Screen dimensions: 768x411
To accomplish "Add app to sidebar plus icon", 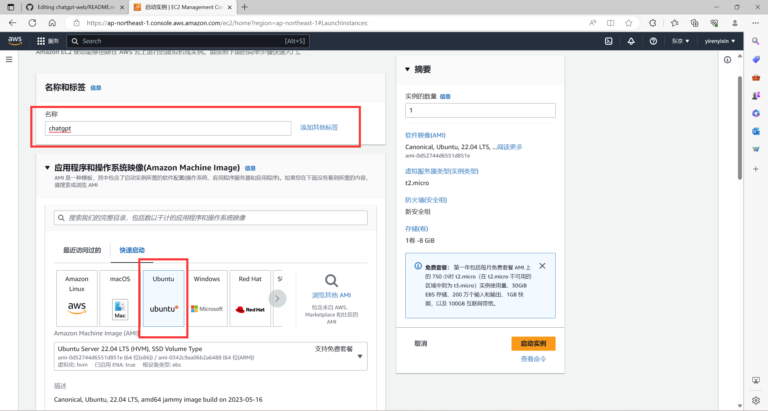I will [x=756, y=169].
